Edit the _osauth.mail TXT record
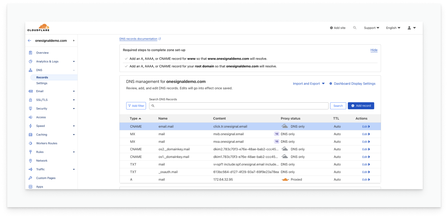This screenshot has height=218, width=448. coord(366,172)
